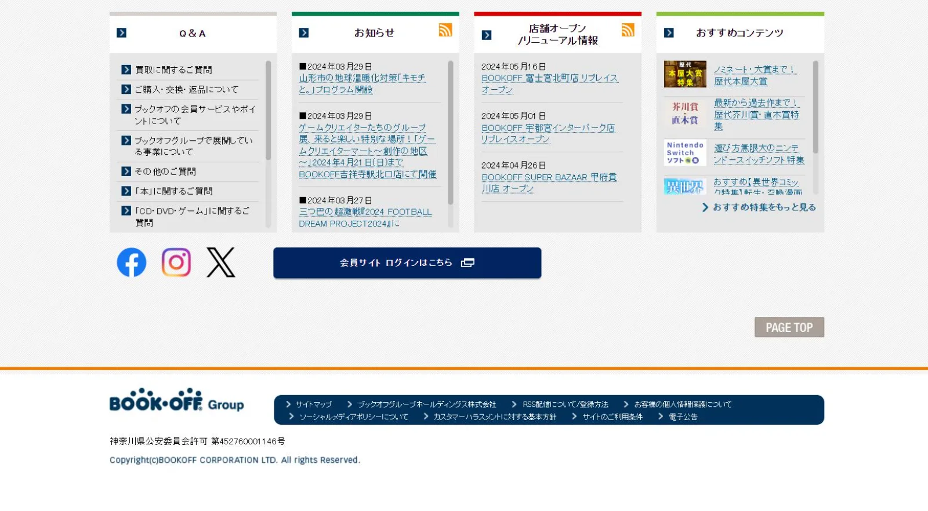Click the 歴代本屋大賞特集 thumbnail image
Screen dimensions: 928x511
click(685, 74)
